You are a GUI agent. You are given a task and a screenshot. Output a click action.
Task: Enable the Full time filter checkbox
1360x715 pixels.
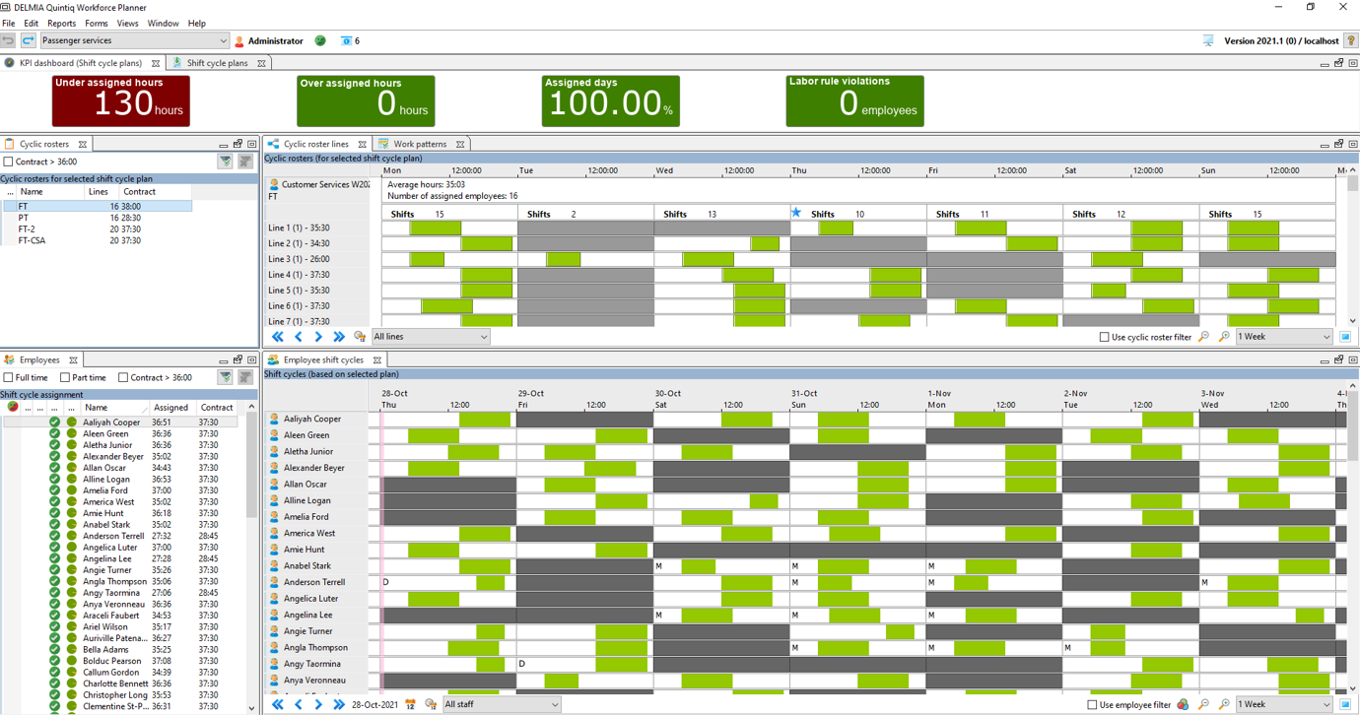(x=9, y=377)
